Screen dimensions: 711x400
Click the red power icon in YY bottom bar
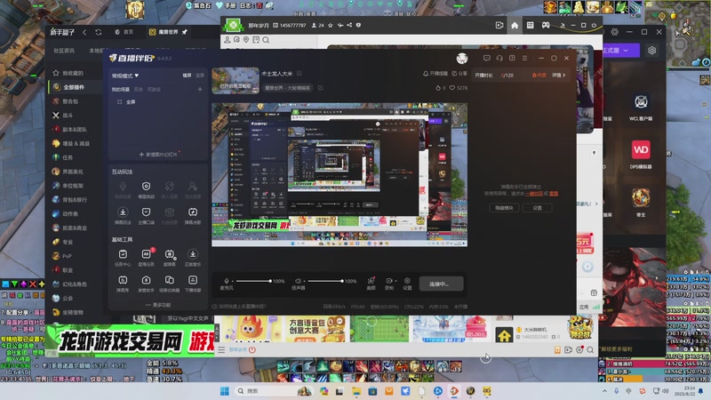(252, 349)
